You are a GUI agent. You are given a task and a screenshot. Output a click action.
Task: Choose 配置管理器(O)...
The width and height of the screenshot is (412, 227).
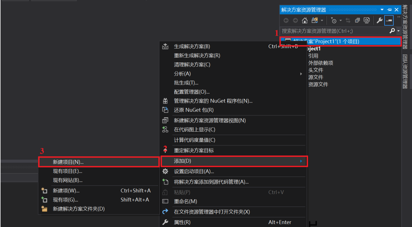click(233, 92)
